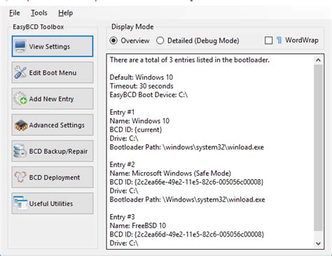Viewport: 332px width, 256px height.
Task: Click the 'Default: Windows 10' line
Action: pyautogui.click(x=141, y=77)
